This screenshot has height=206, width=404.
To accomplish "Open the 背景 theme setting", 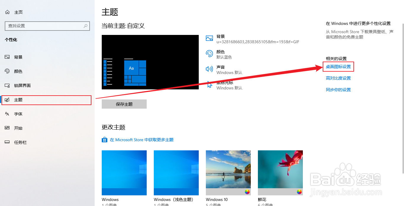I will [x=253, y=39].
